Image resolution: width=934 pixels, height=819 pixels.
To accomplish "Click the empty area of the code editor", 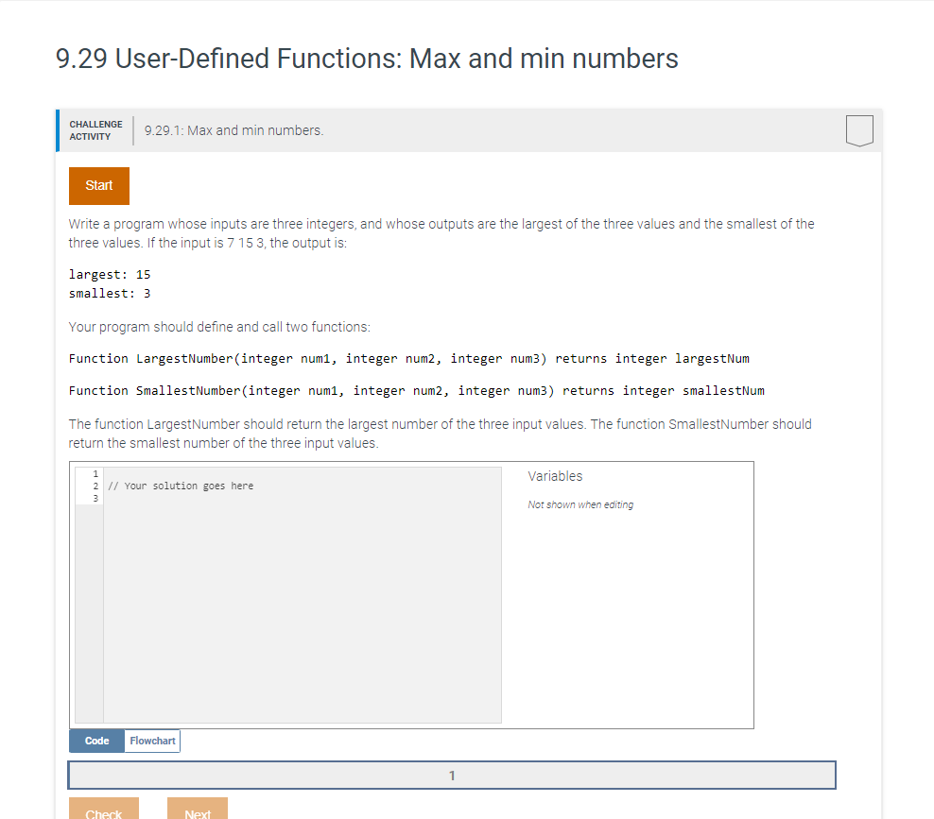I will point(302,613).
